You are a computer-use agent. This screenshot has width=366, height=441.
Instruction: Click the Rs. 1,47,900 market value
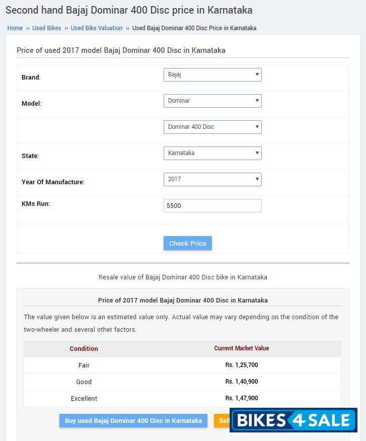[x=242, y=398]
